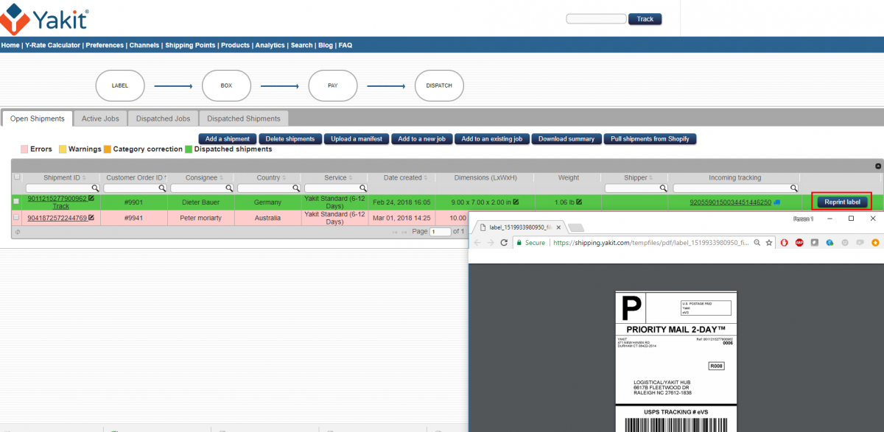The height and width of the screenshot is (432, 884).
Task: Click the grid refresh icon in table footer
Action: tap(17, 232)
